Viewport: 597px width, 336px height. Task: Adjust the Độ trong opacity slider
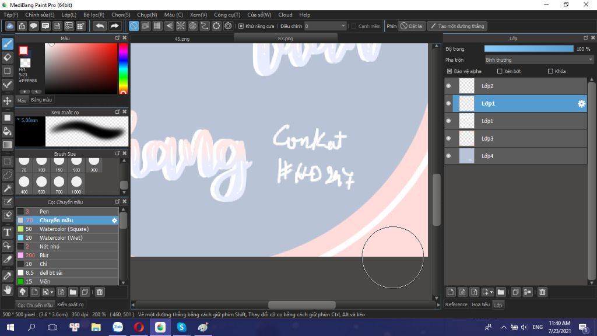click(x=529, y=49)
